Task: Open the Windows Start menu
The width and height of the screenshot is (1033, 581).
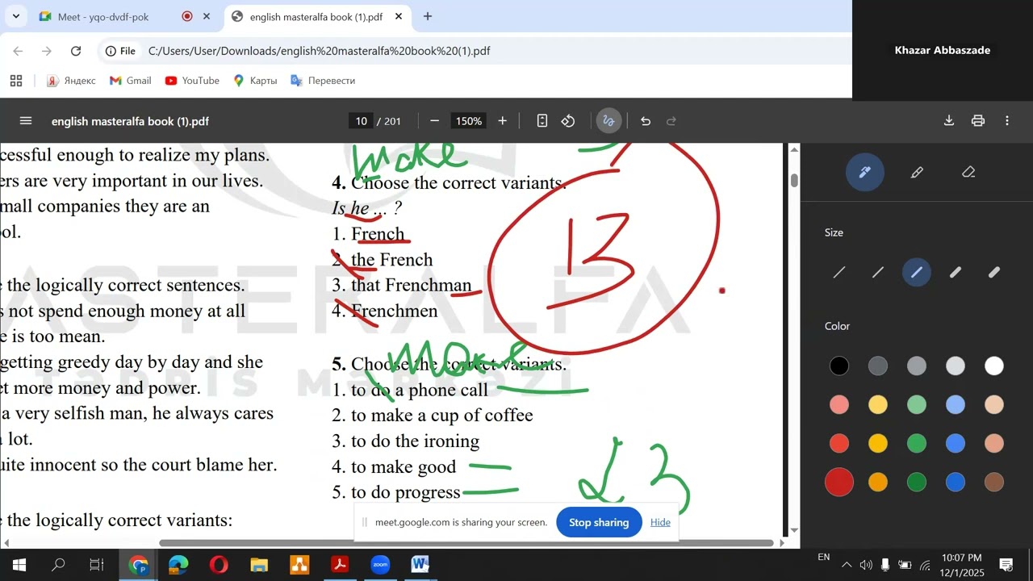Action: click(19, 565)
